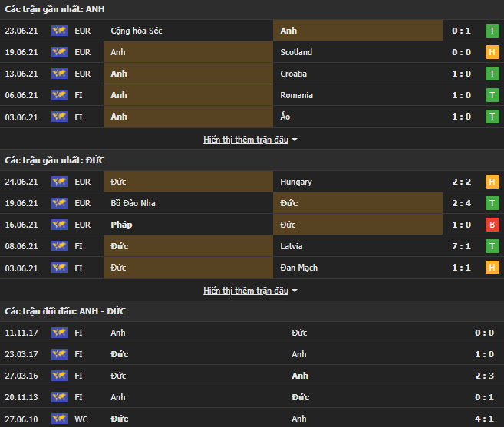Image resolution: width=504 pixels, height=427 pixels.
Task: Click the Đan Mạch team name
Action: 299,268
